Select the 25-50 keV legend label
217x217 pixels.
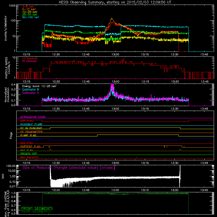click(x=30, y=15)
